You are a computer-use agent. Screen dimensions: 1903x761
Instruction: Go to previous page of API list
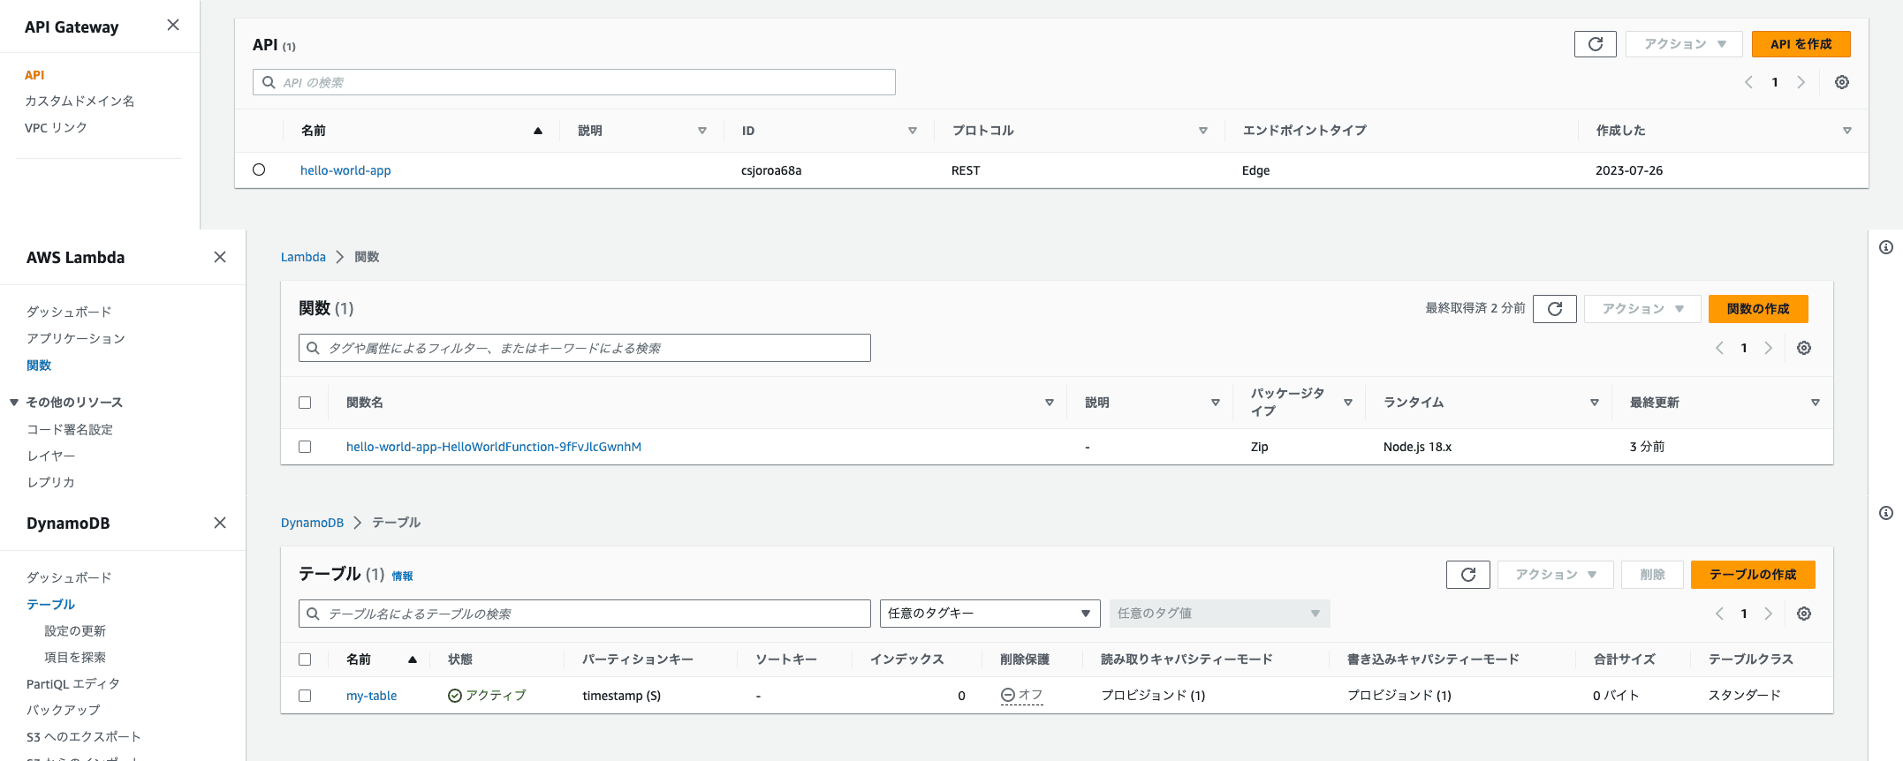[x=1748, y=82]
